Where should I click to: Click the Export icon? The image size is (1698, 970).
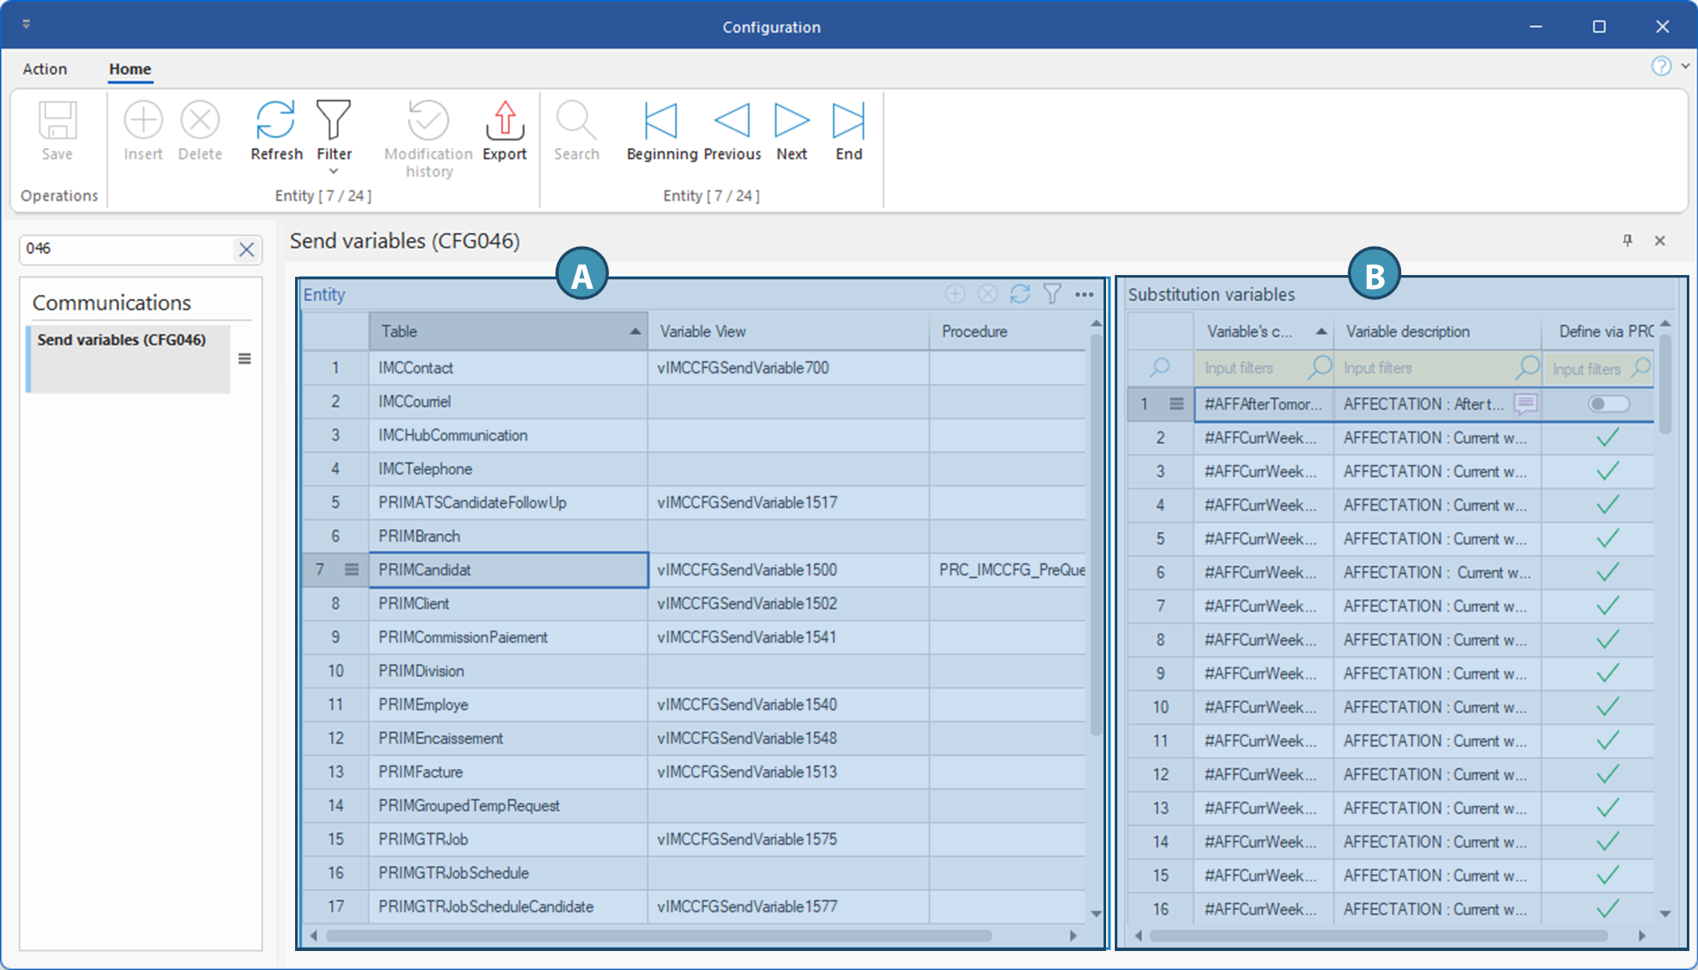505,121
